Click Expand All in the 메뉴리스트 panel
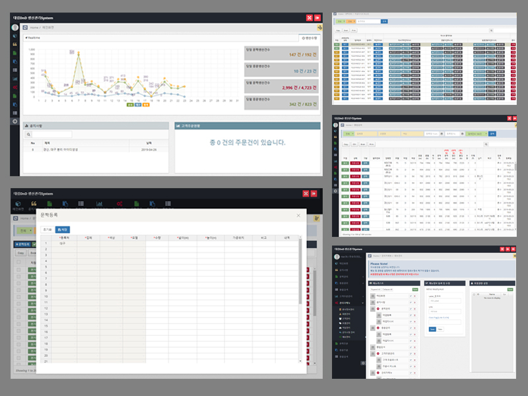Image resolution: width=528 pixels, height=396 pixels. coord(376,289)
